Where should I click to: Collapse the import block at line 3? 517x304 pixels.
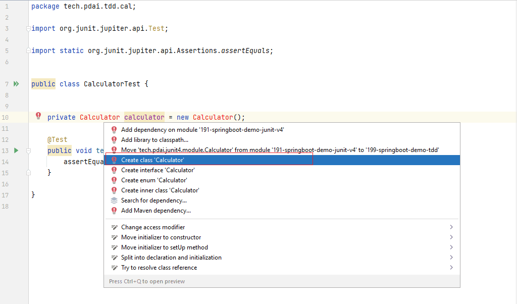(28, 29)
